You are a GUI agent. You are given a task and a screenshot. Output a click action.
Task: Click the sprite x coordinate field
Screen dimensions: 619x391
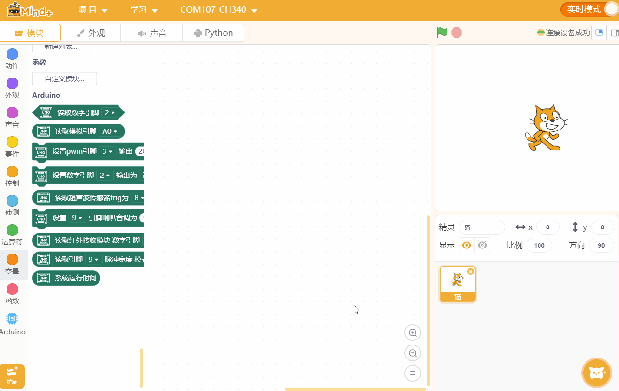[548, 227]
